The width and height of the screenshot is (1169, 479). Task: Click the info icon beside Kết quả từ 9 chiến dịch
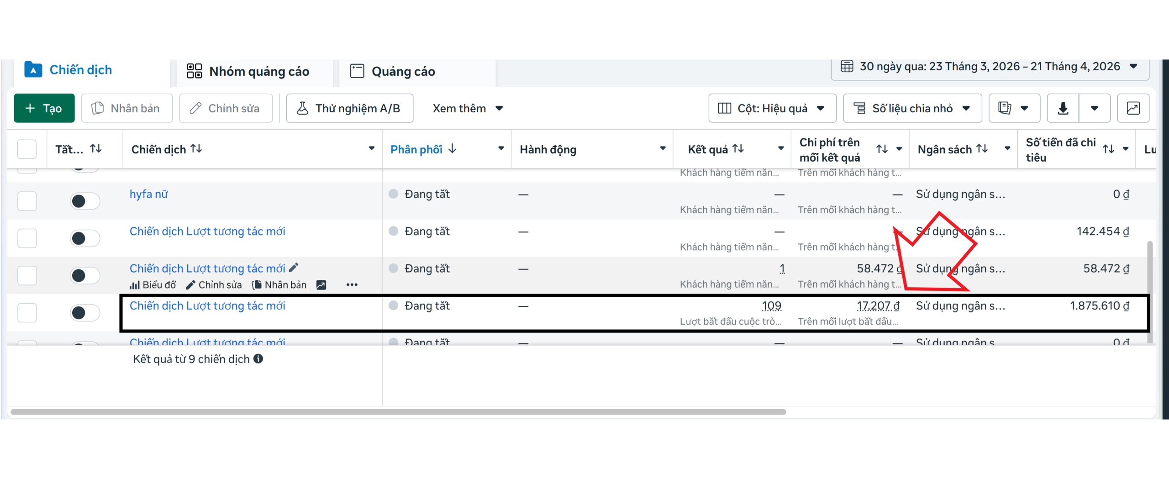click(258, 359)
